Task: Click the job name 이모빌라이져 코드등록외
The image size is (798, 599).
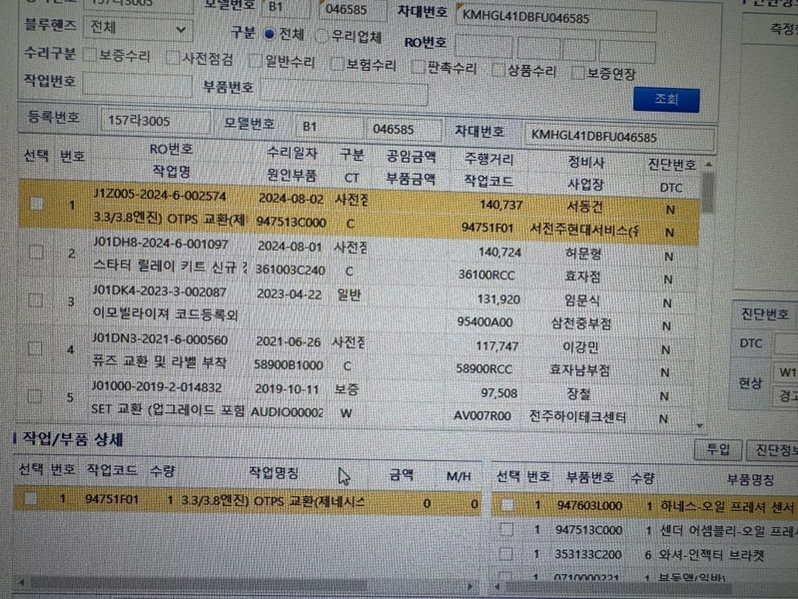Action: (166, 314)
